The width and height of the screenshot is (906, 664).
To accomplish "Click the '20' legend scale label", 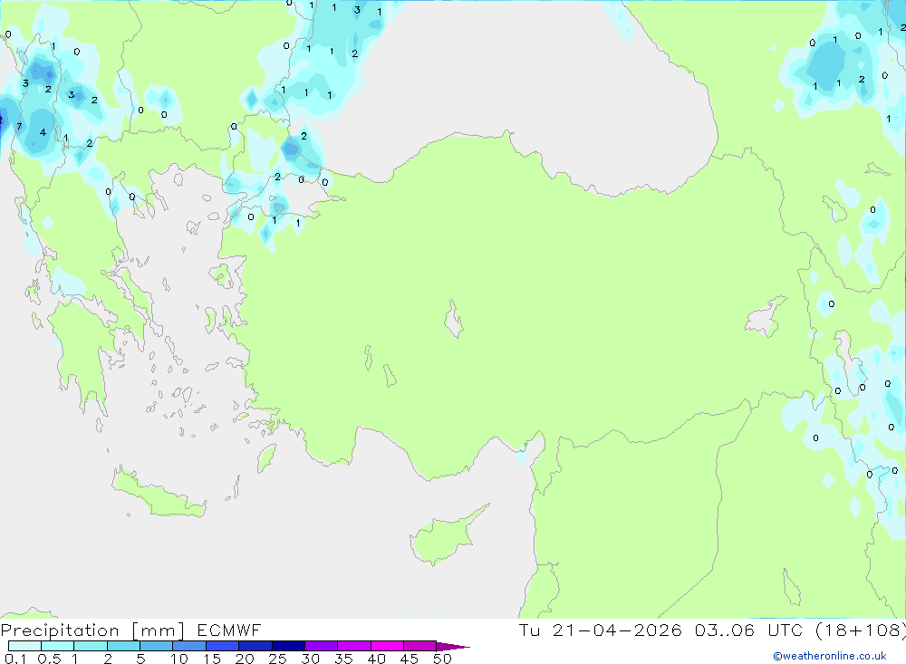I will 245,659.
